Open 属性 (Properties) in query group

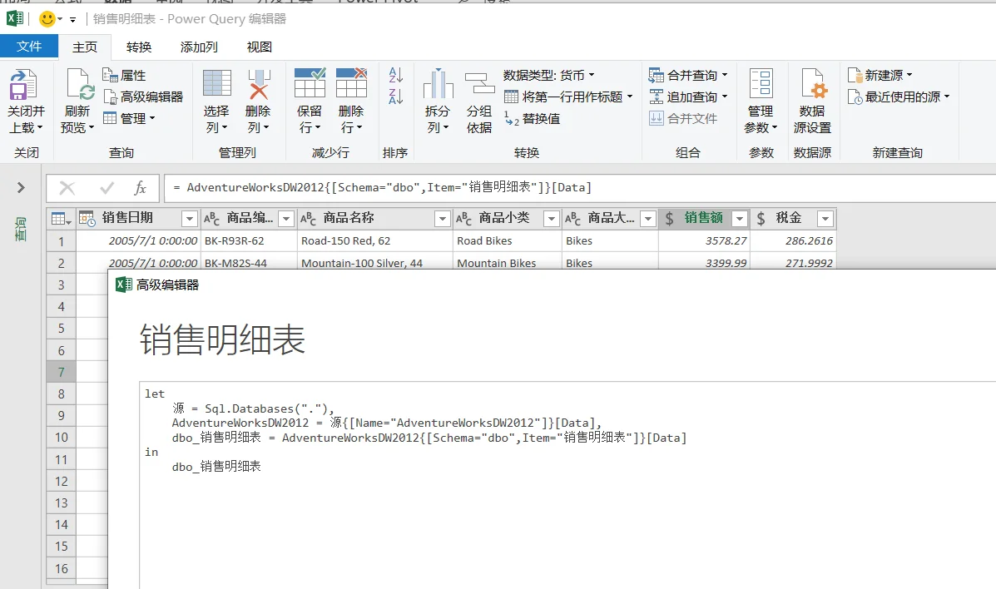(125, 76)
